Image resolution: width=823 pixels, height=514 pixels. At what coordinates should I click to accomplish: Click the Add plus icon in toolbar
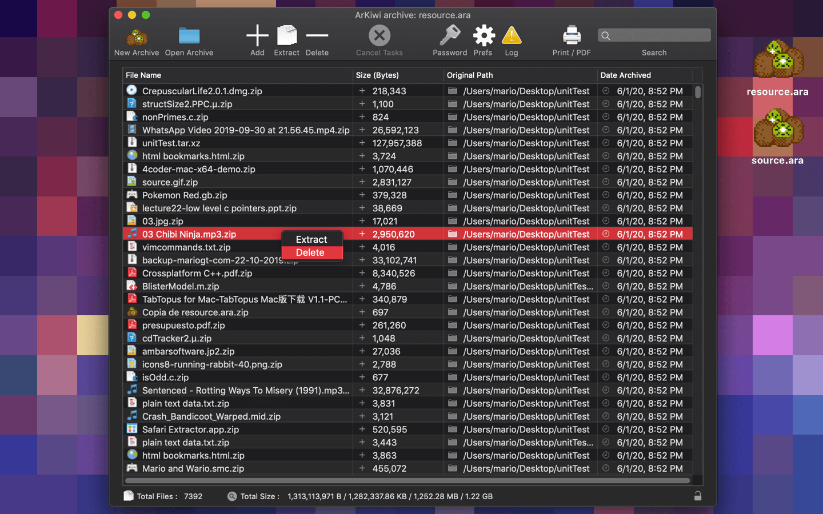(x=257, y=36)
